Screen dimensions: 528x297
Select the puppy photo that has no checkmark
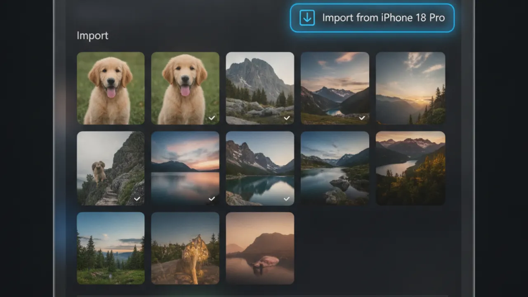pyautogui.click(x=111, y=88)
